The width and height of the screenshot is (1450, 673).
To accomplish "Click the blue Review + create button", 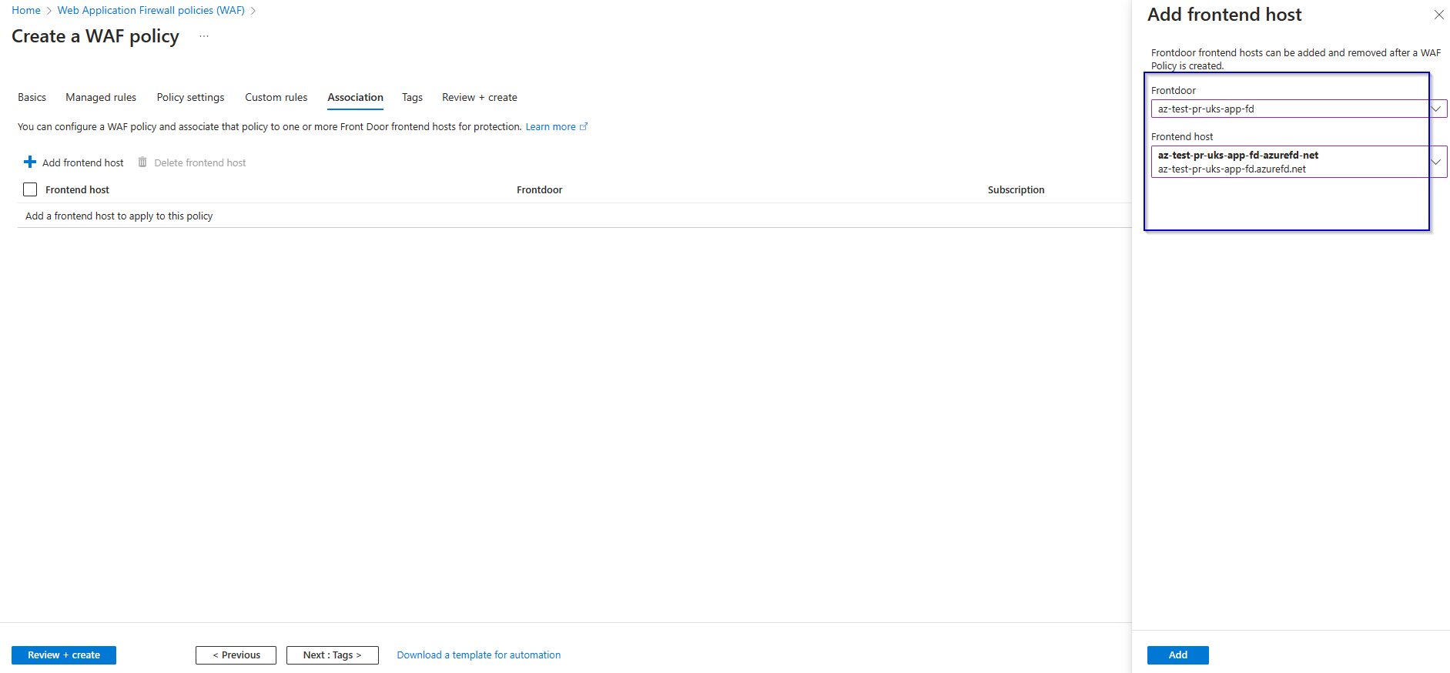I will pyautogui.click(x=64, y=655).
